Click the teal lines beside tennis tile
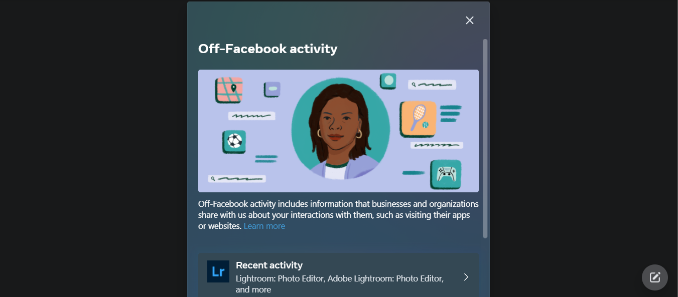 [451, 113]
